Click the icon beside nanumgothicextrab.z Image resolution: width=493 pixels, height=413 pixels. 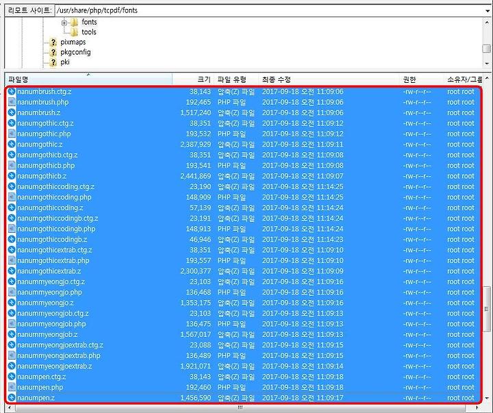coord(12,271)
